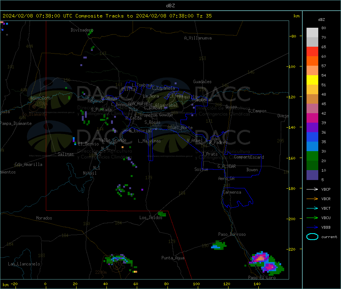Select the magenta 39 dBZ color swatch
This screenshot has width=341, height=289.
(312, 118)
